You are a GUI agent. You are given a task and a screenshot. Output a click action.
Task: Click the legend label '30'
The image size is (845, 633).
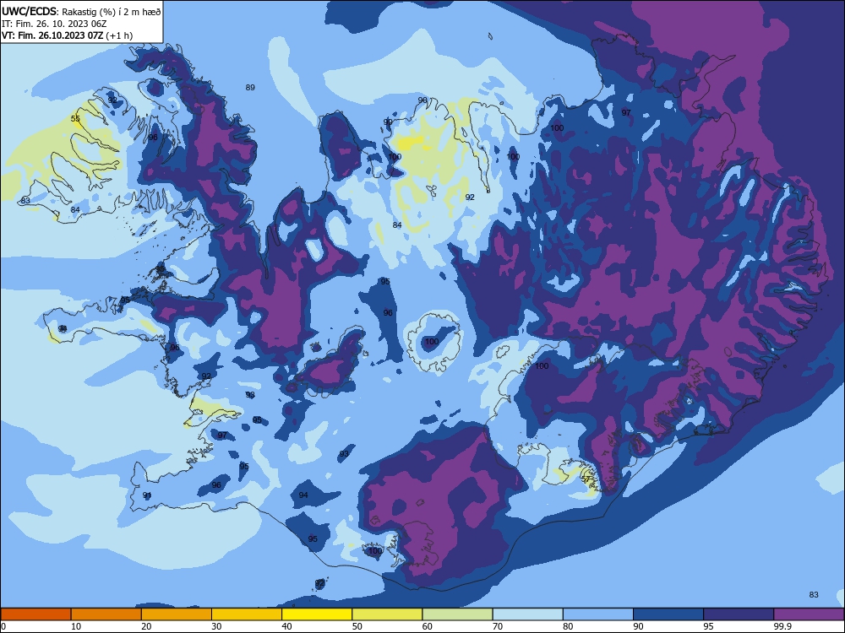216,626
